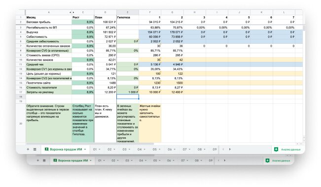This screenshot has height=187, width=321.
Task: Click the green sheet icon on Воронка продаж ИМ tab
Action: (x=46, y=150)
